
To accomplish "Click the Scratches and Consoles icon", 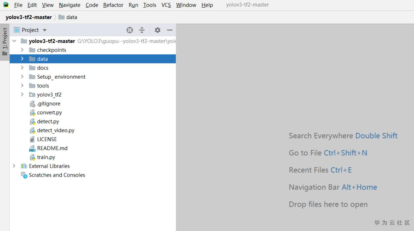I will click(24, 175).
